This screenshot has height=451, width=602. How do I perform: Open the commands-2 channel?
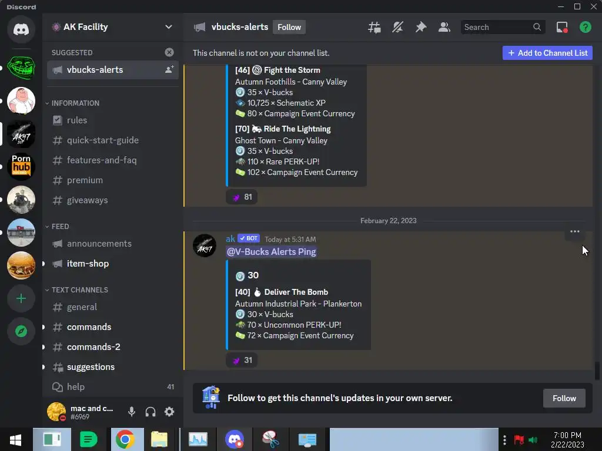(x=113, y=346)
